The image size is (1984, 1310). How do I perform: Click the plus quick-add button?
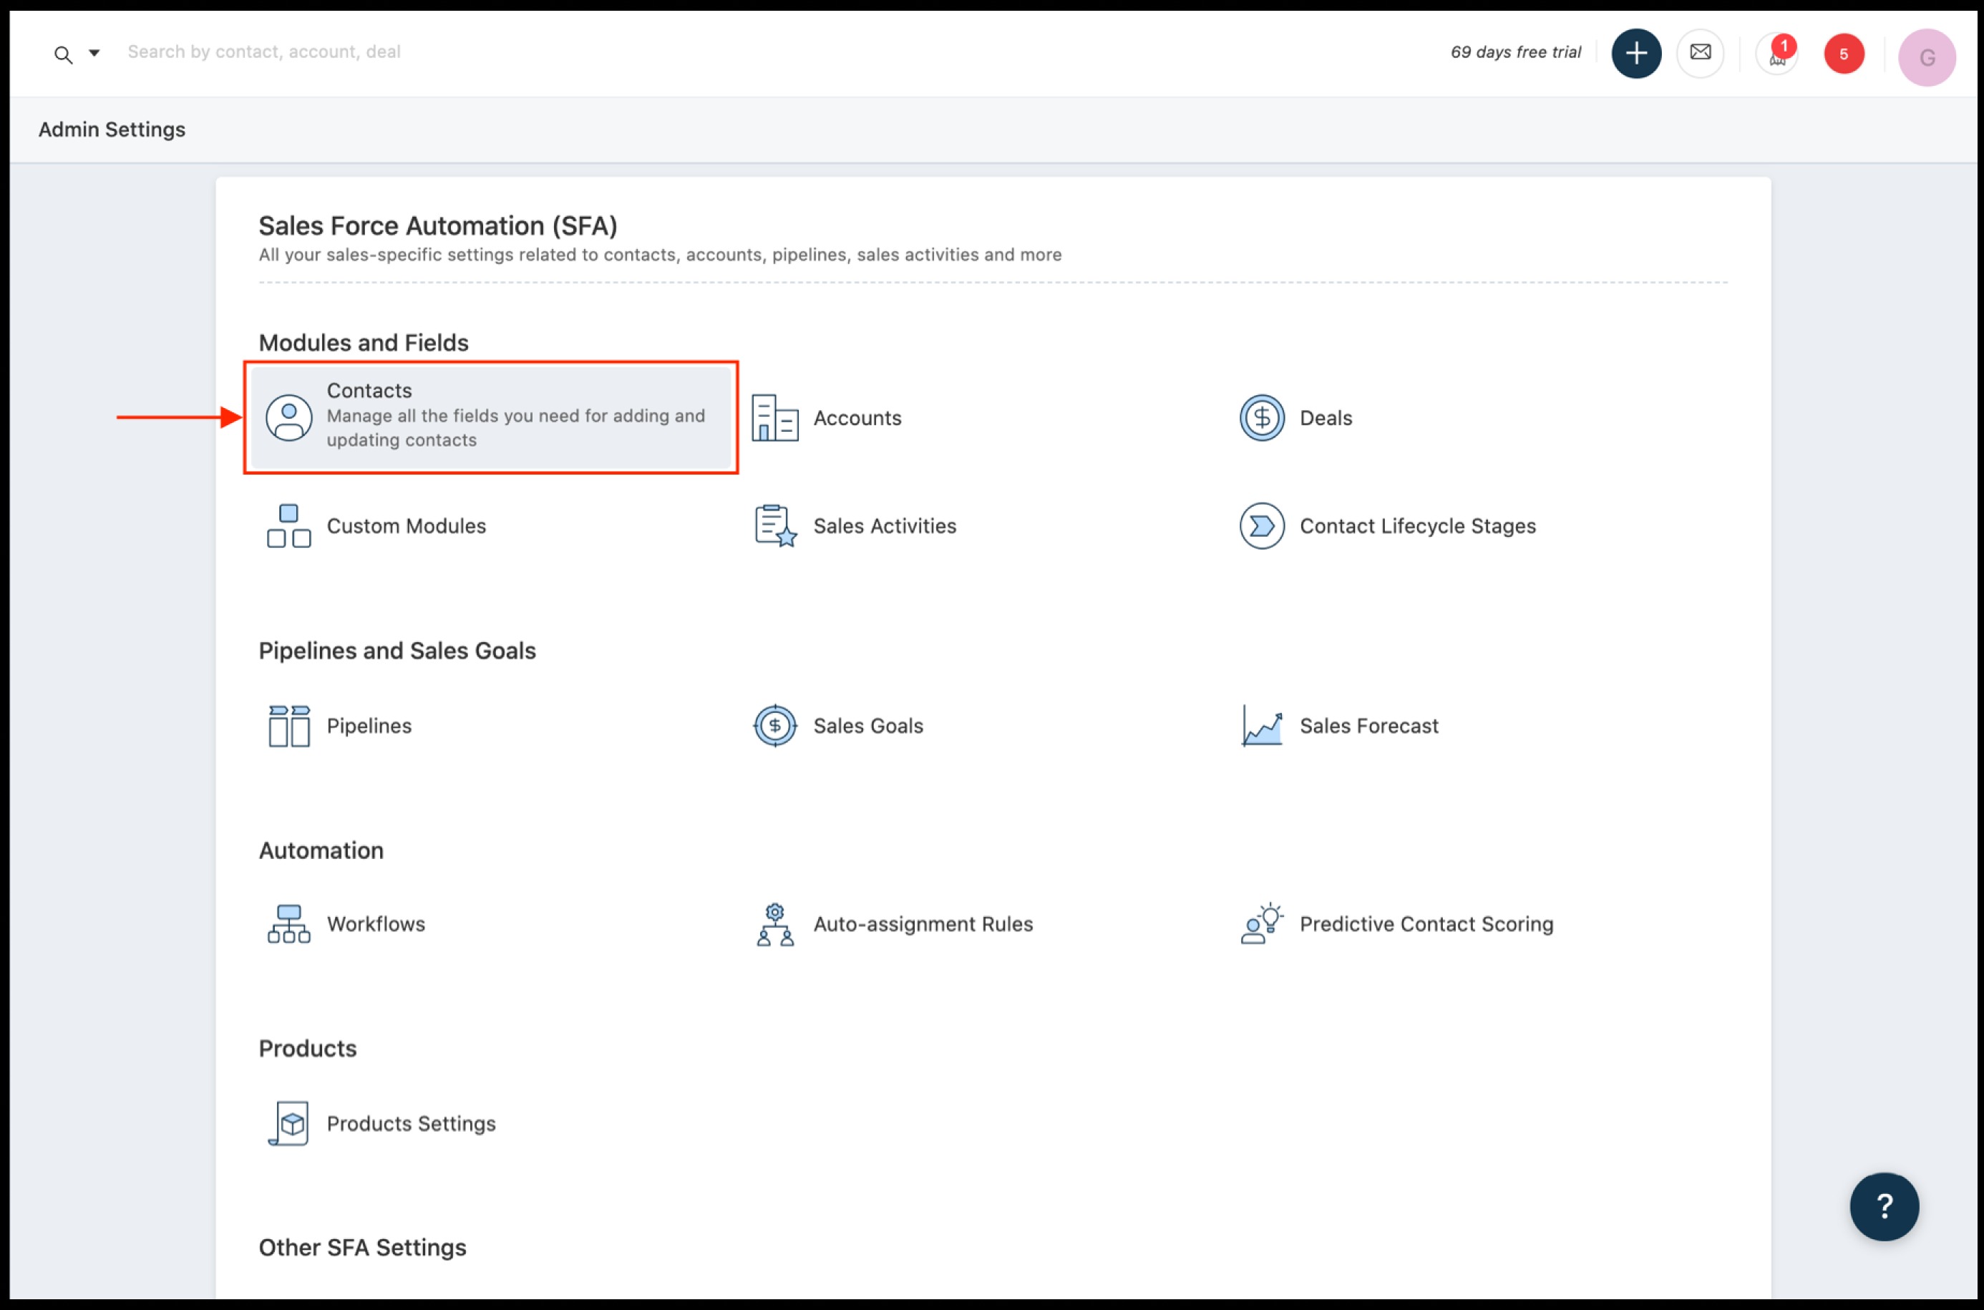click(x=1635, y=54)
